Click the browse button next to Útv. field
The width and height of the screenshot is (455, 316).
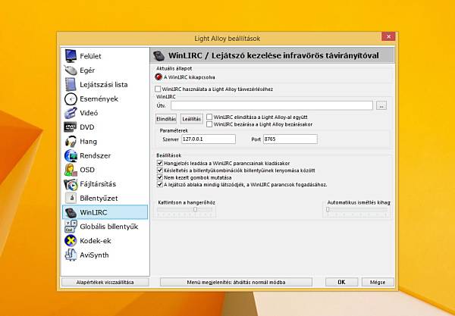point(381,106)
